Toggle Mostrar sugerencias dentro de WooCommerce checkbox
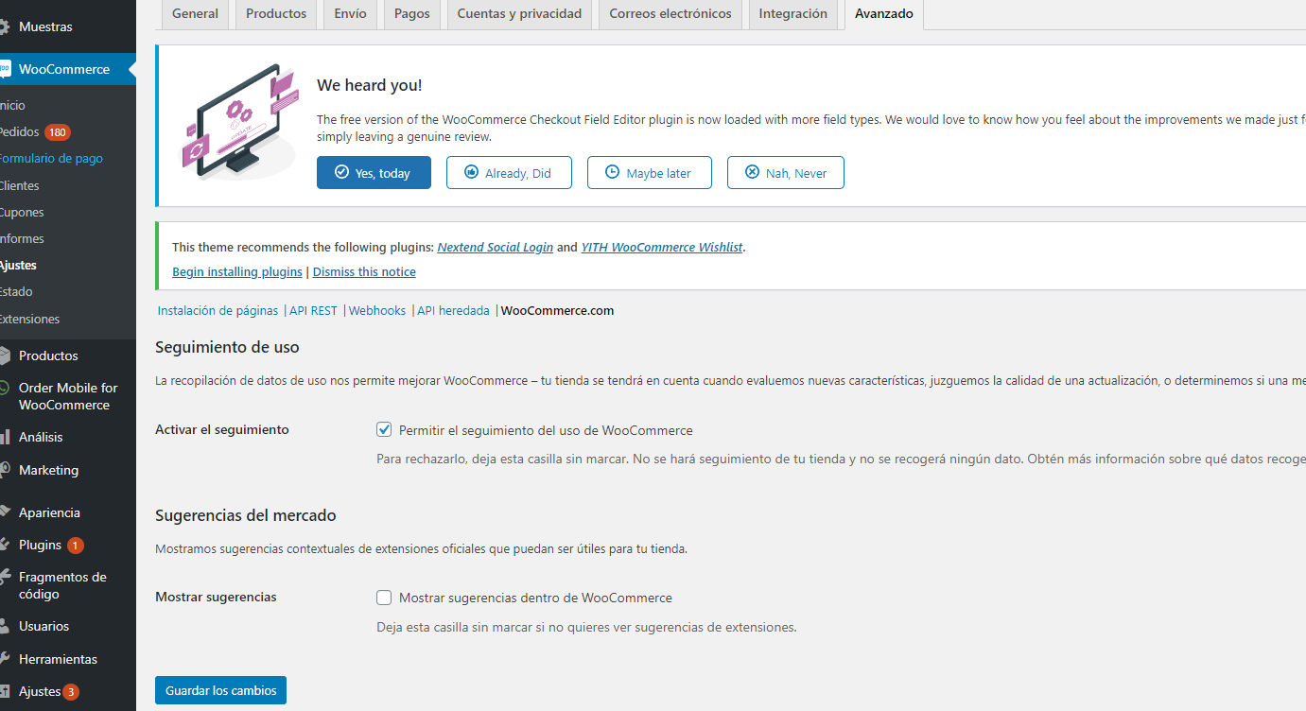 pyautogui.click(x=384, y=598)
